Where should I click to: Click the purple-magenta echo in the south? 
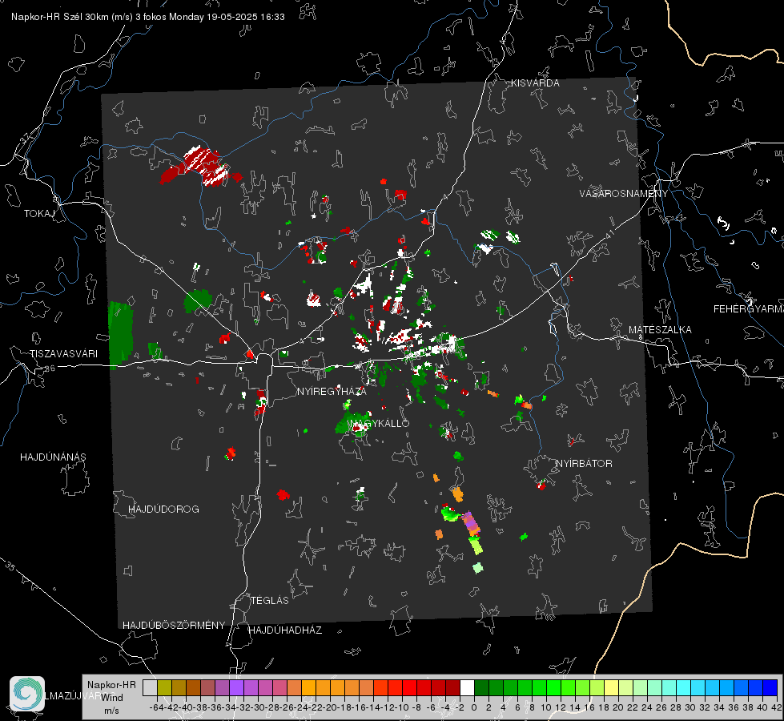click(x=470, y=523)
